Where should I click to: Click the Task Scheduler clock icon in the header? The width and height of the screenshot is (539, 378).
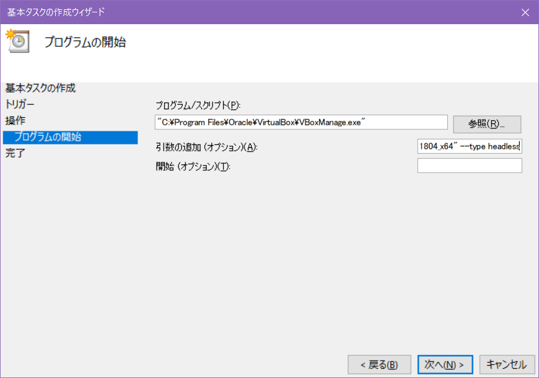click(17, 42)
